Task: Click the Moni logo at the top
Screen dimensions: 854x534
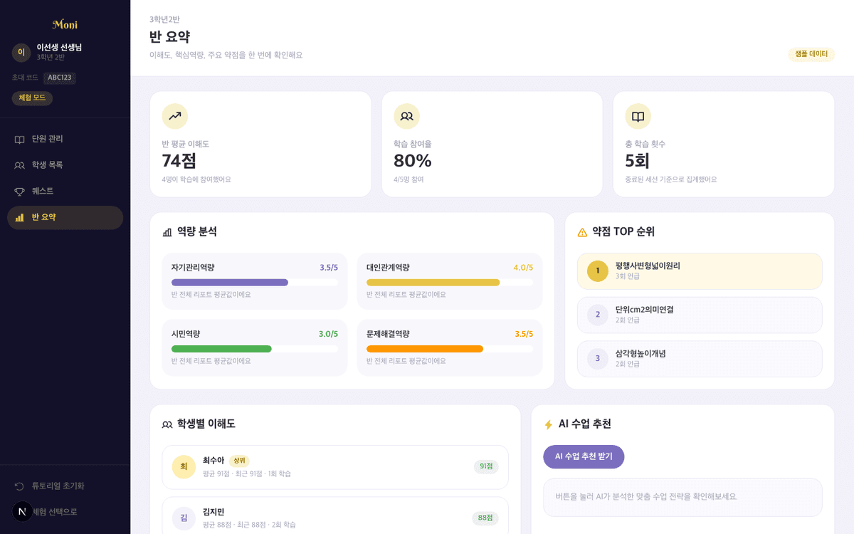Action: tap(65, 24)
